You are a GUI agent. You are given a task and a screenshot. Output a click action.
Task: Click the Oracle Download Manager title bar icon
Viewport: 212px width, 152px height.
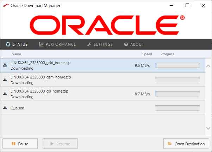tap(6, 6)
